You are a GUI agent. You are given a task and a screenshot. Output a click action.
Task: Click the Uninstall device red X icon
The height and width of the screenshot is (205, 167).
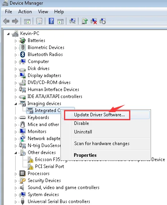click(94, 21)
